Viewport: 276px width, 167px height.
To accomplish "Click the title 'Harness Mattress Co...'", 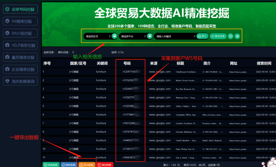I will [x=187, y=132].
